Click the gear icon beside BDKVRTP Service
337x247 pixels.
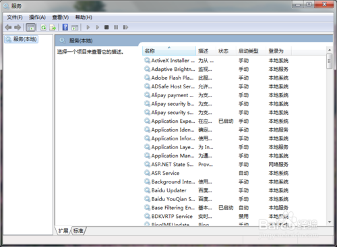click(x=147, y=216)
